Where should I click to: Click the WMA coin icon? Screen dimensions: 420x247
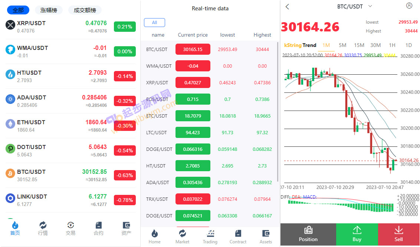[10, 50]
